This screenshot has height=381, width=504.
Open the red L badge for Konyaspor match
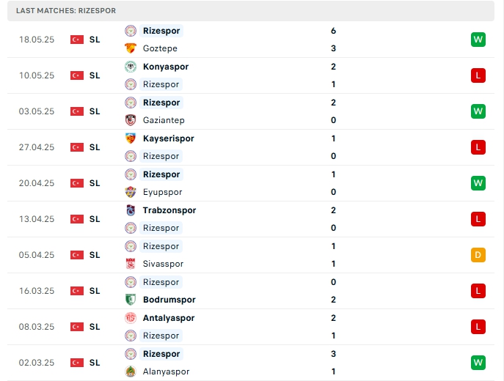[x=478, y=75]
